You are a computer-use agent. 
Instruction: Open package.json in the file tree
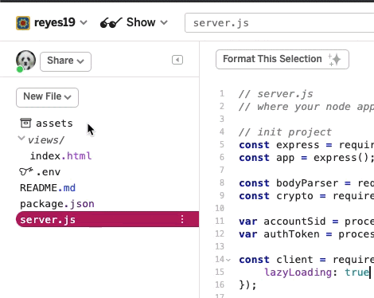(x=57, y=204)
